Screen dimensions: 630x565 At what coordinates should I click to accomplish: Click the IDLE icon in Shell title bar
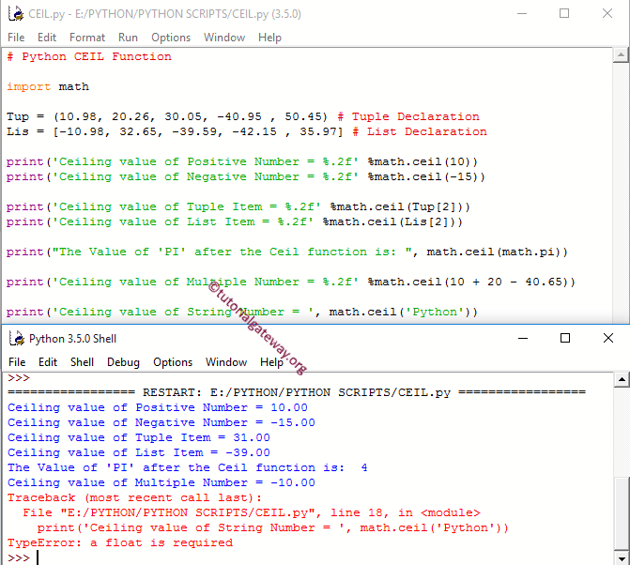click(x=17, y=338)
